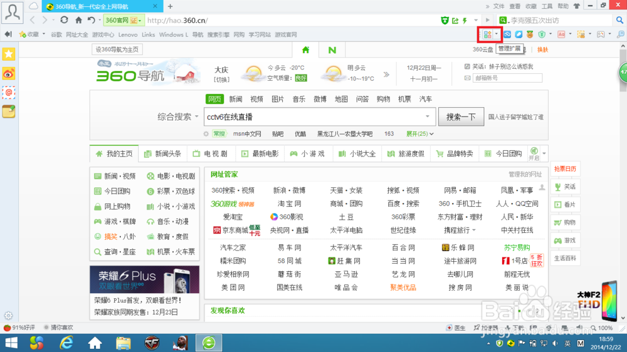Click 设360导航为主页 button
This screenshot has width=627, height=352.
click(x=117, y=49)
